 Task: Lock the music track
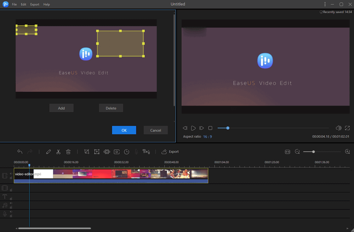point(11,207)
